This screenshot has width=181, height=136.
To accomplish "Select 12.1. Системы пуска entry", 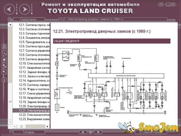I will (x=34, y=25).
